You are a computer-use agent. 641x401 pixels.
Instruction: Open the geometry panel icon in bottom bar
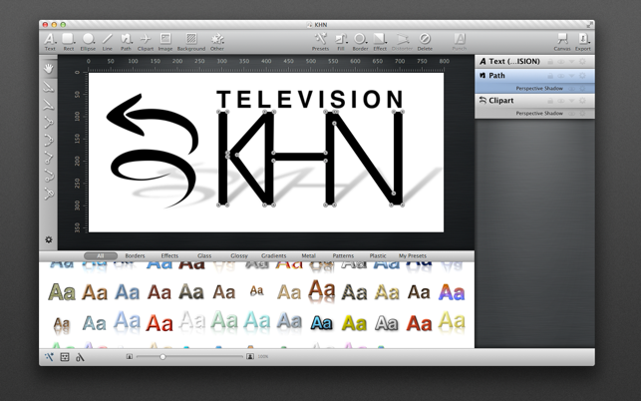pos(65,357)
